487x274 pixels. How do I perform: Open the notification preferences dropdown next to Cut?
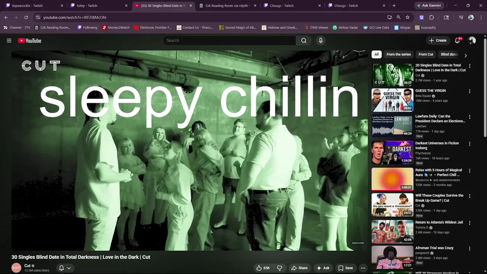tap(65, 268)
